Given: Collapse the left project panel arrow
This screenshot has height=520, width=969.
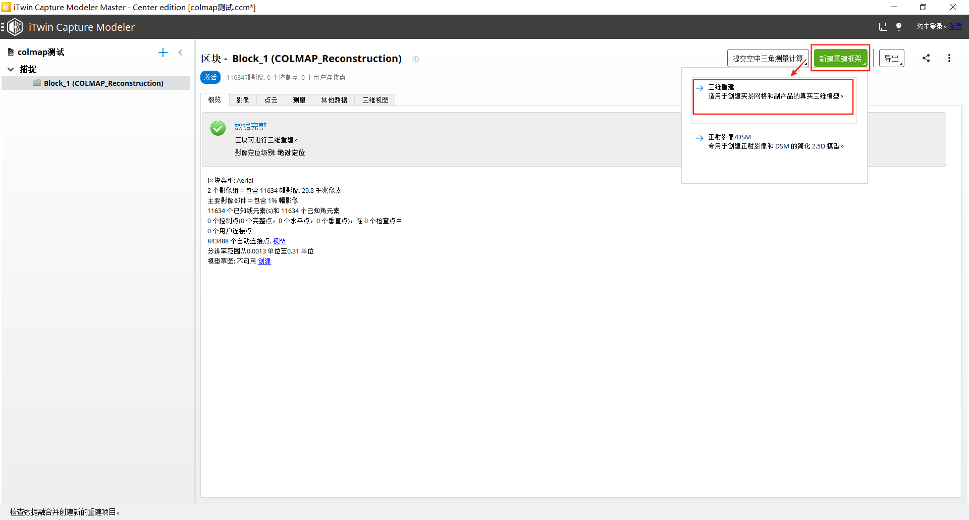Looking at the screenshot, I should (x=181, y=53).
